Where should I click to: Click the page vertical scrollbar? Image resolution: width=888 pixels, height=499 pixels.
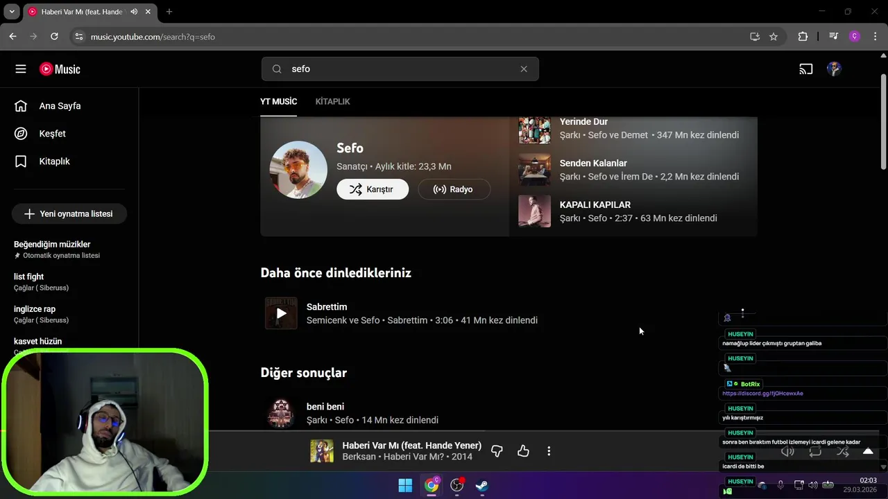[883, 121]
